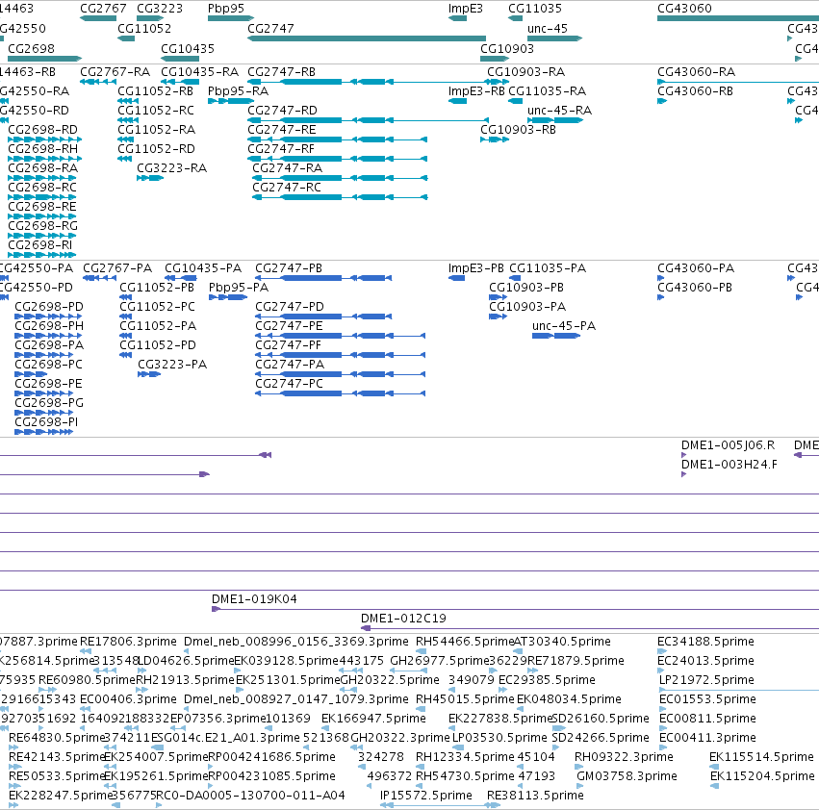Click the EK166947.5prime EST label
819x810 pixels.
coord(373,719)
